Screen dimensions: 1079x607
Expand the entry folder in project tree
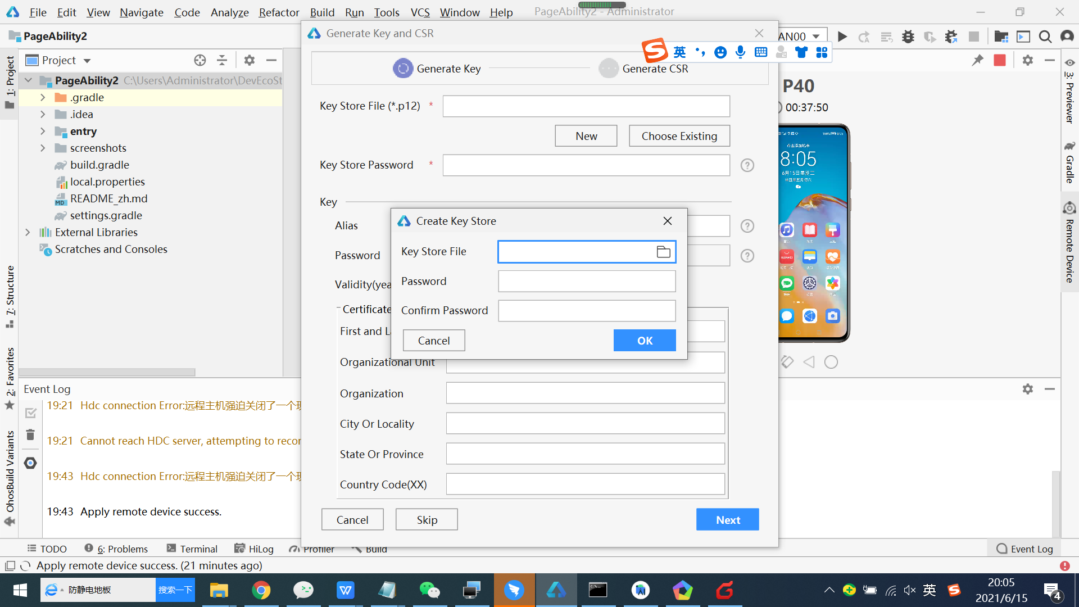[x=43, y=131]
